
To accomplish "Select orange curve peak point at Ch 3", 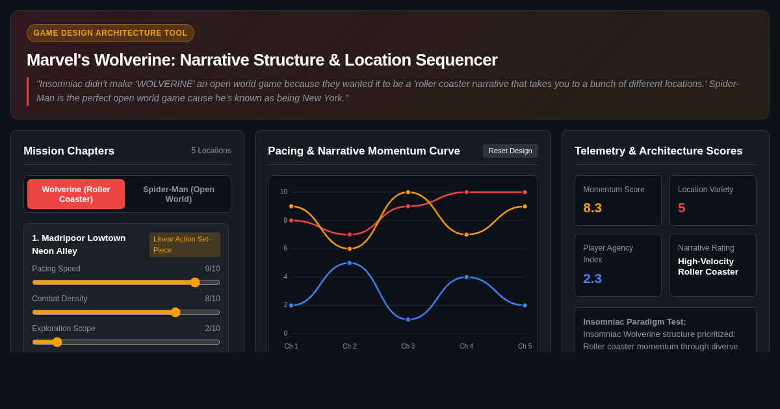I will pos(408,192).
